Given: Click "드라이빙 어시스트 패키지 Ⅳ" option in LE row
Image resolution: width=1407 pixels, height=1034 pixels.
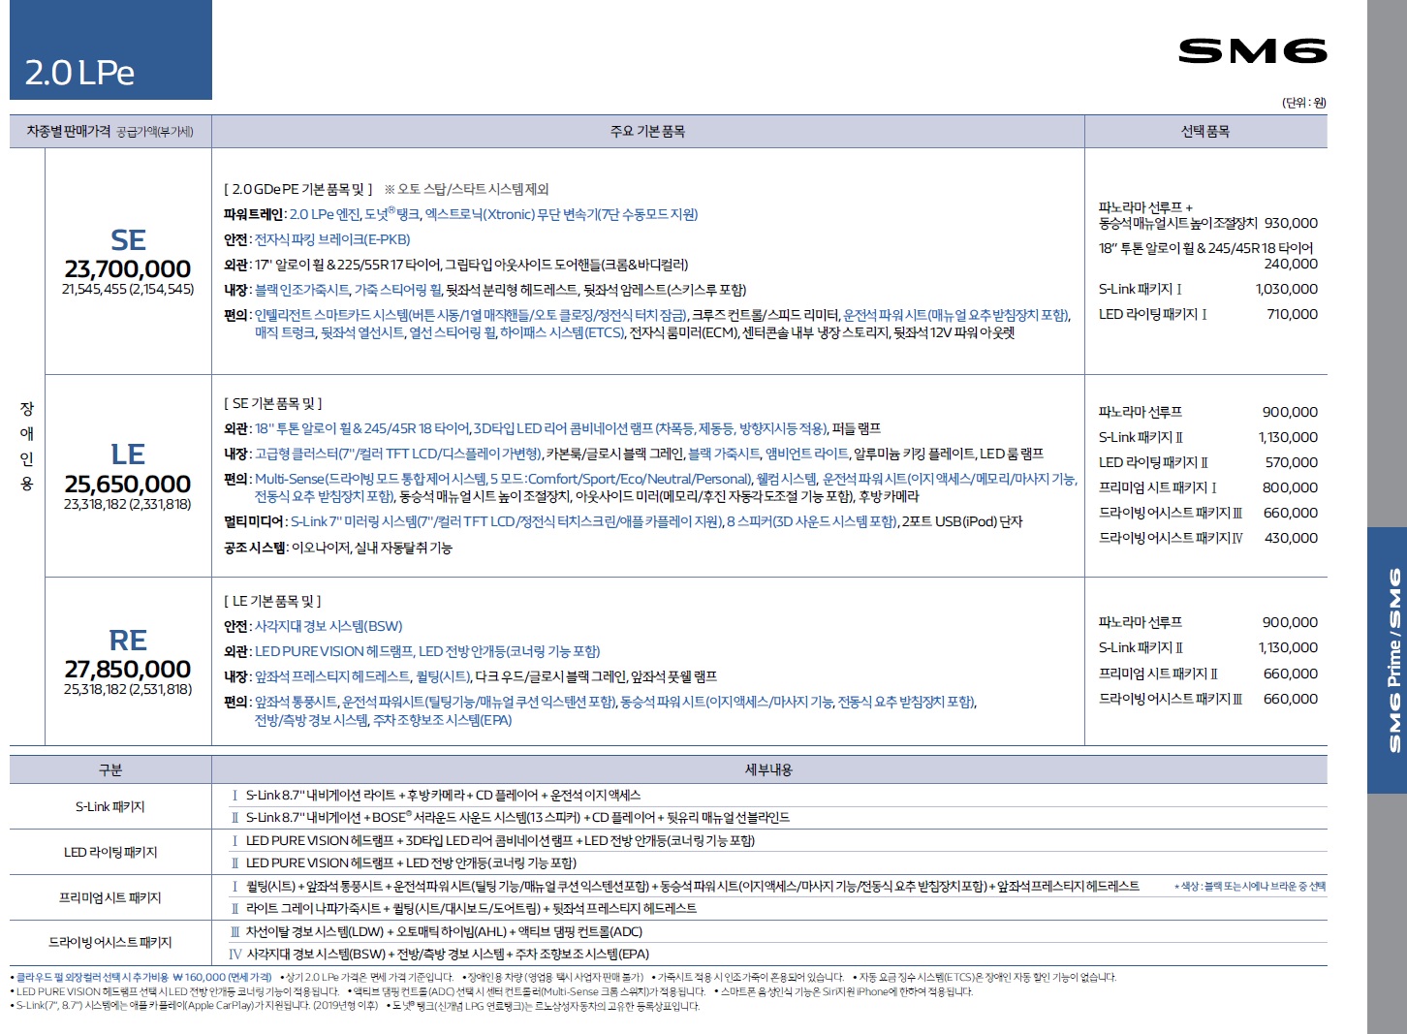Looking at the screenshot, I should coord(1172,538).
